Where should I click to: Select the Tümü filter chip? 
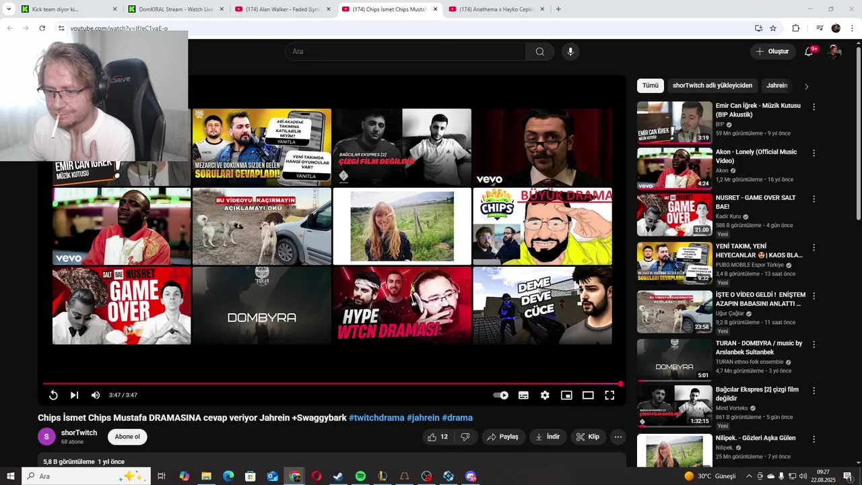(651, 86)
